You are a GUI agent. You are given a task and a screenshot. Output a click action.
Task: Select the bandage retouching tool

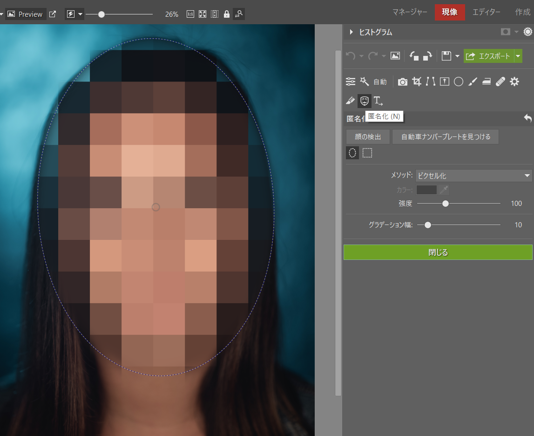click(500, 82)
